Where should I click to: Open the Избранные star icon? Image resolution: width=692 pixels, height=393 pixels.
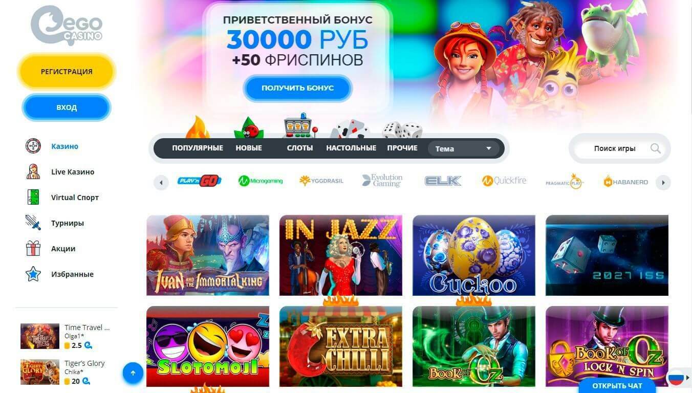[33, 274]
